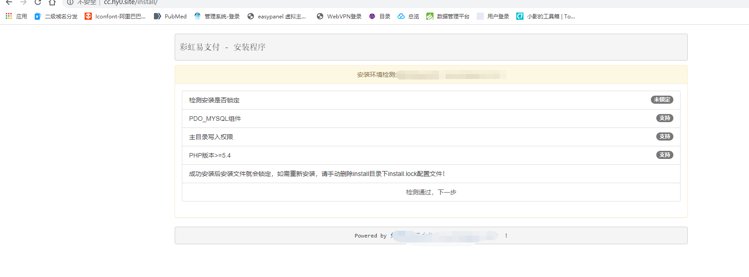
Task: Open the 应用 apps grid bookmark
Action: (x=16, y=17)
